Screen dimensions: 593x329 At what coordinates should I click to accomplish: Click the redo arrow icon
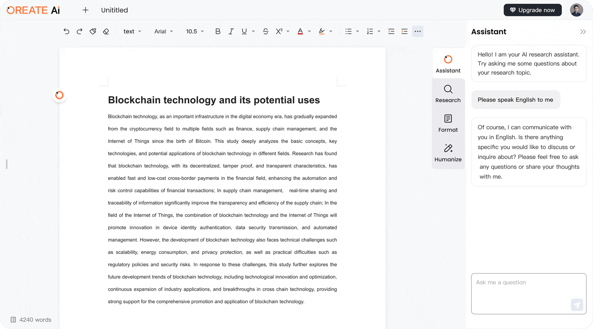pos(79,31)
